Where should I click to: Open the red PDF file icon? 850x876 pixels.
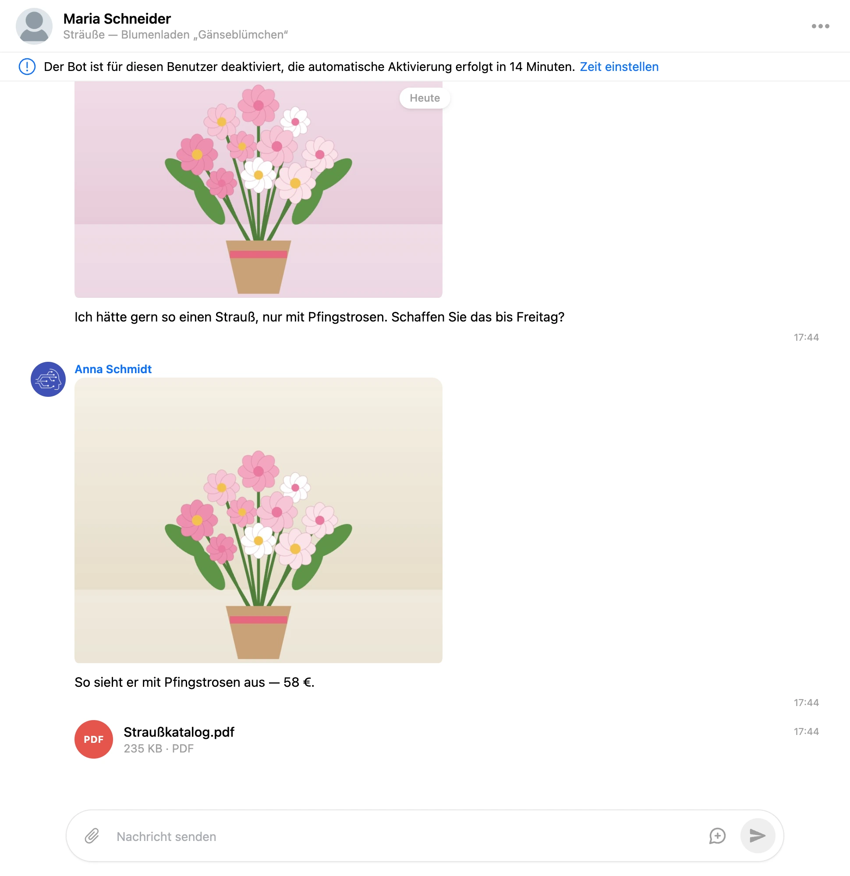[x=93, y=739]
